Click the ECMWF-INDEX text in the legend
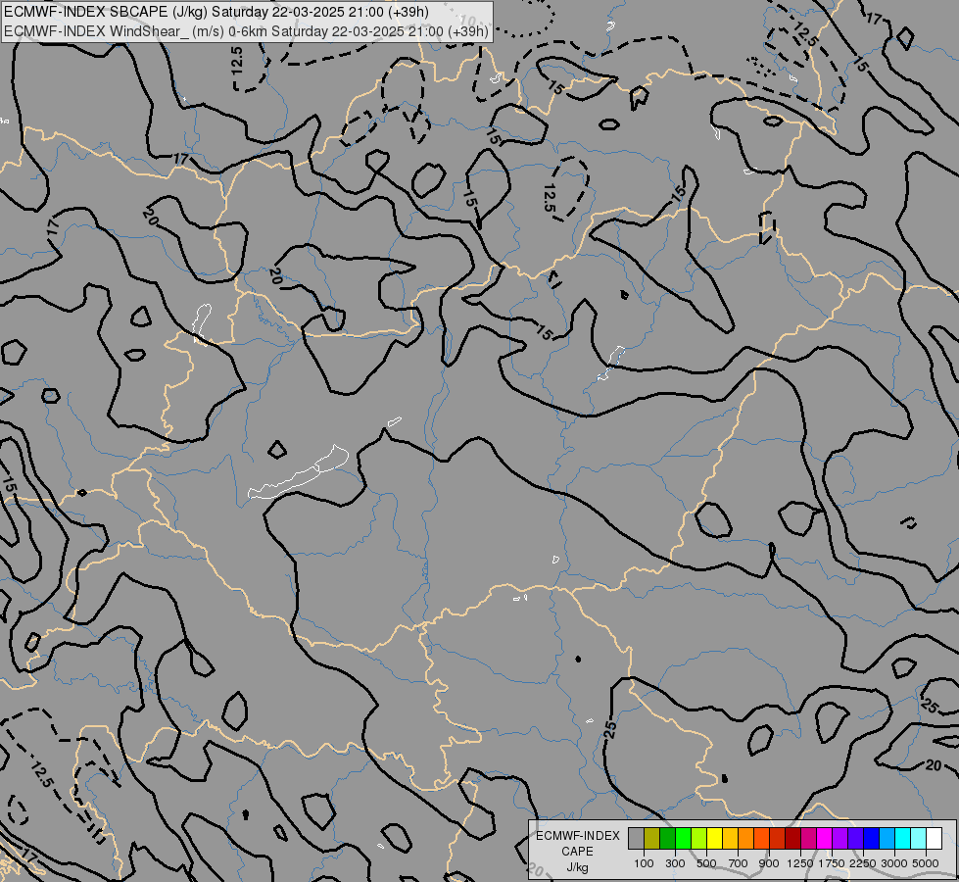The image size is (959, 882). (x=578, y=836)
